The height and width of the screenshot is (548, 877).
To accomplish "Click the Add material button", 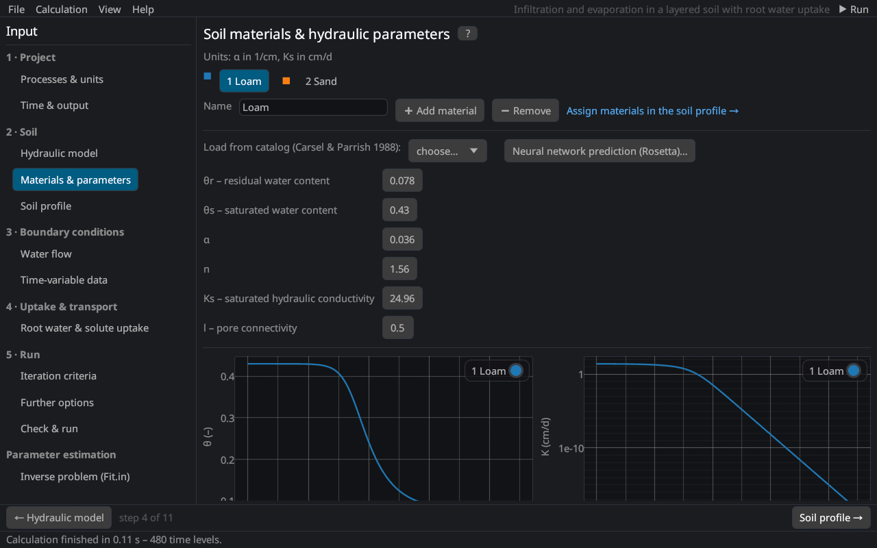I will pos(441,110).
